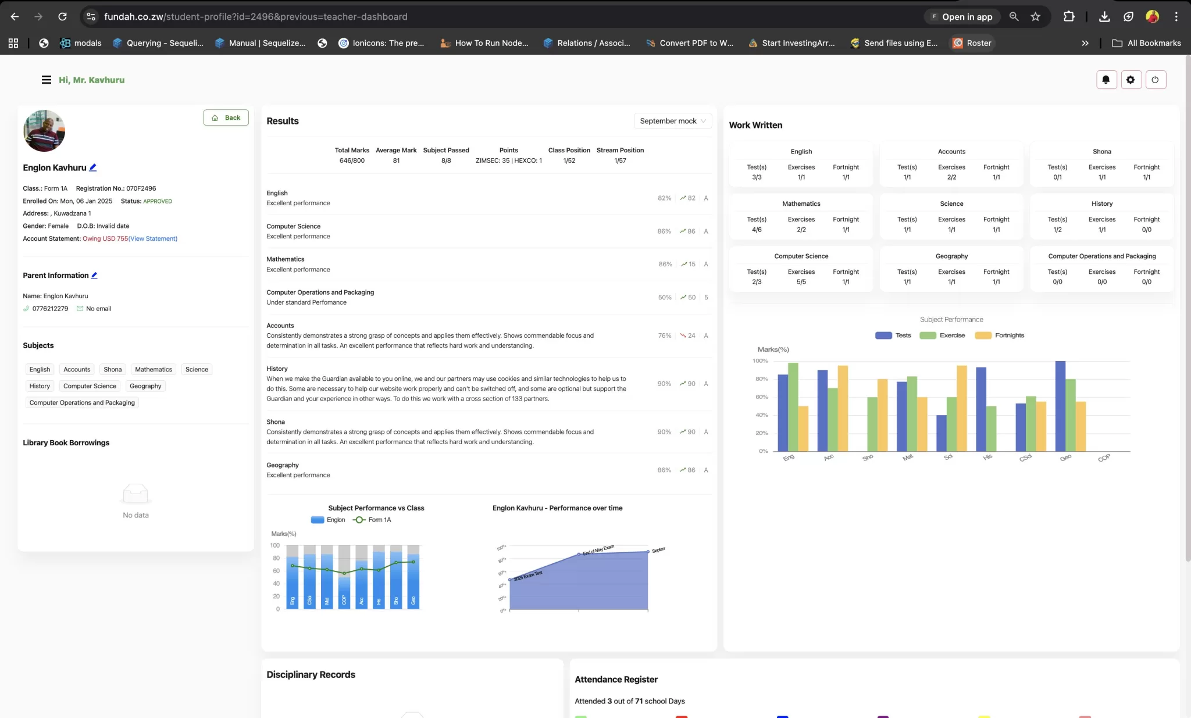Open the September mock exam dropdown

point(672,121)
